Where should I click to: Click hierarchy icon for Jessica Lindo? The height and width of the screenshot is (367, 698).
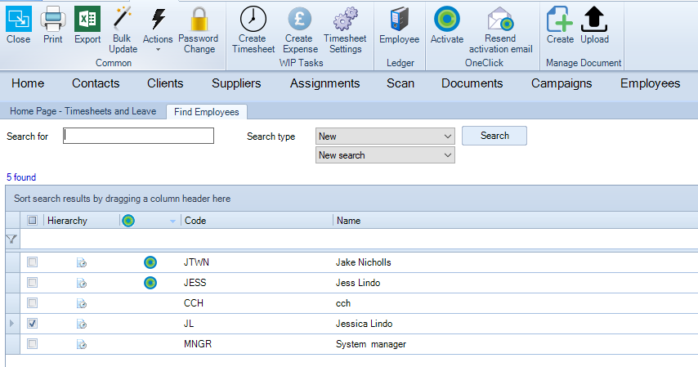pyautogui.click(x=82, y=324)
